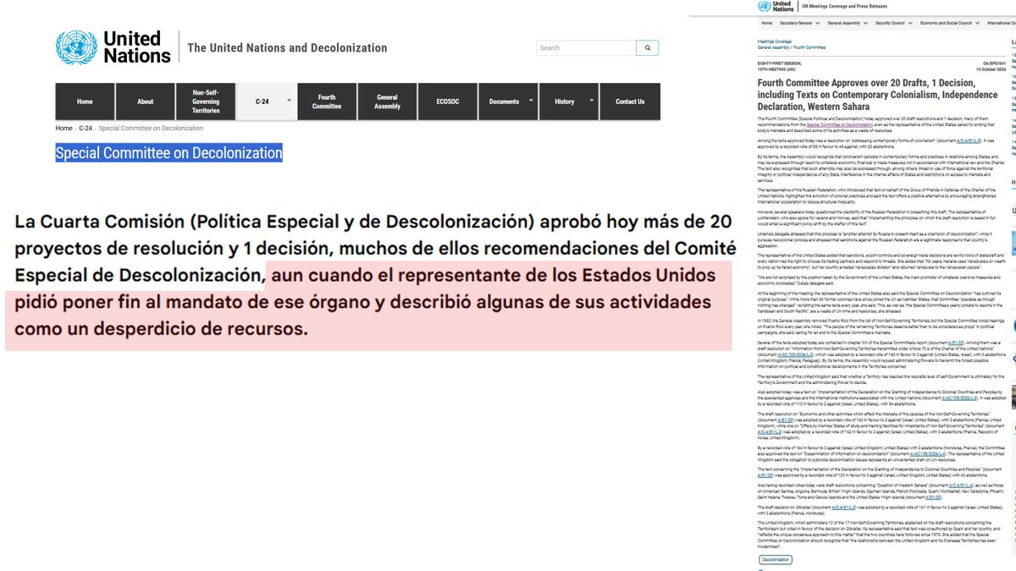Click the article headline 'Fourth Committee Approves over 20 Drafts'

[878, 95]
